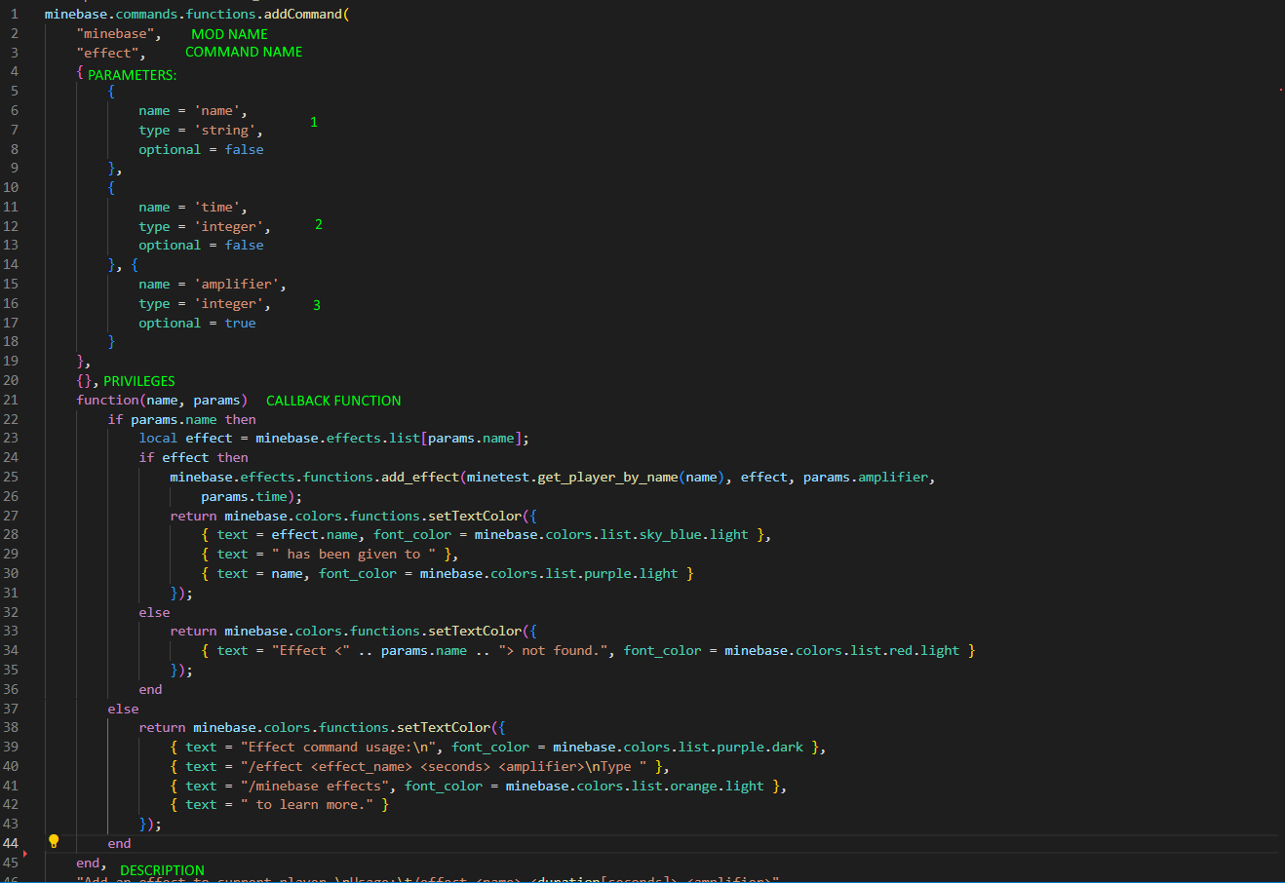Click the green COMMAND NAME annotation
Image resolution: width=1285 pixels, height=883 pixels.
tap(244, 52)
